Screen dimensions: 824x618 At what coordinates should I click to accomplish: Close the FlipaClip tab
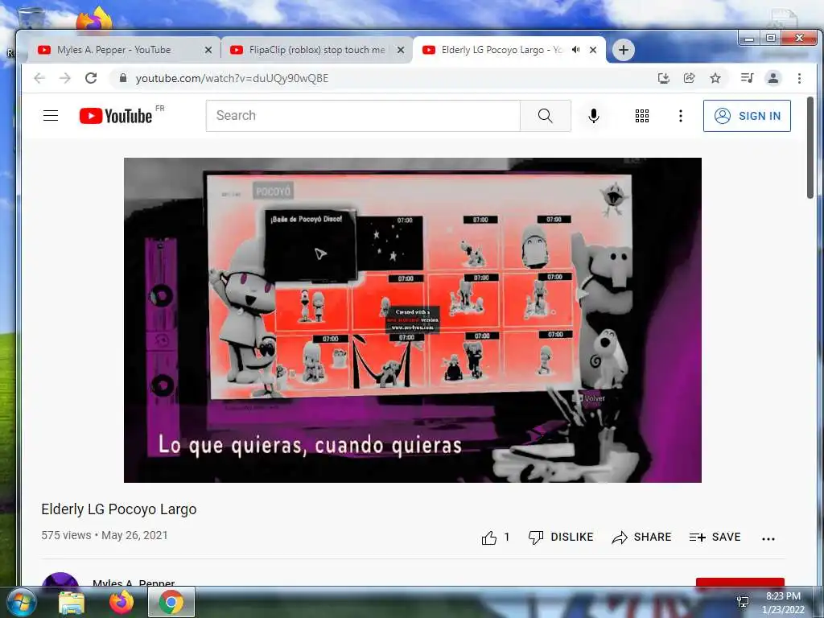(401, 50)
